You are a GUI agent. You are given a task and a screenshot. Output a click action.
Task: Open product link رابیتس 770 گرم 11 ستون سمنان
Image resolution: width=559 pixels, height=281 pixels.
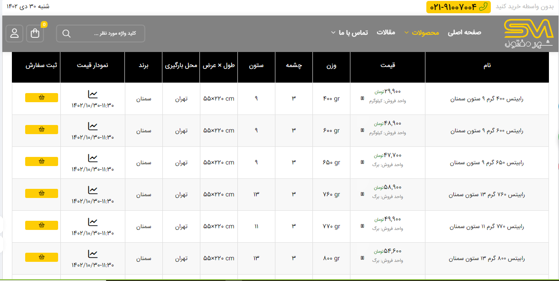click(487, 226)
